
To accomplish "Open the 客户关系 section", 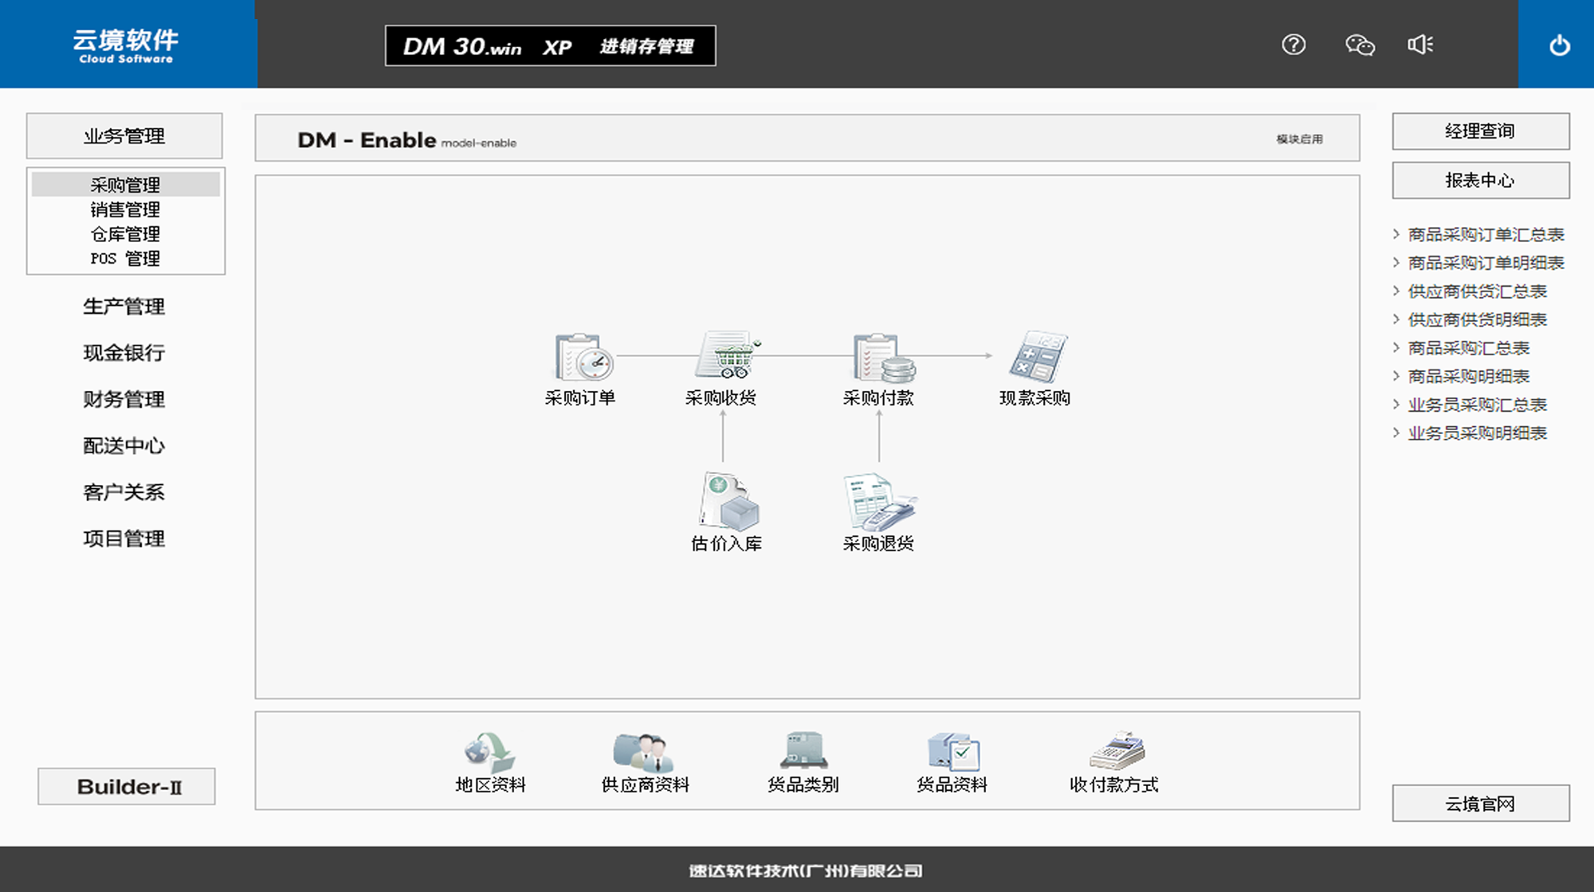I will [x=124, y=492].
